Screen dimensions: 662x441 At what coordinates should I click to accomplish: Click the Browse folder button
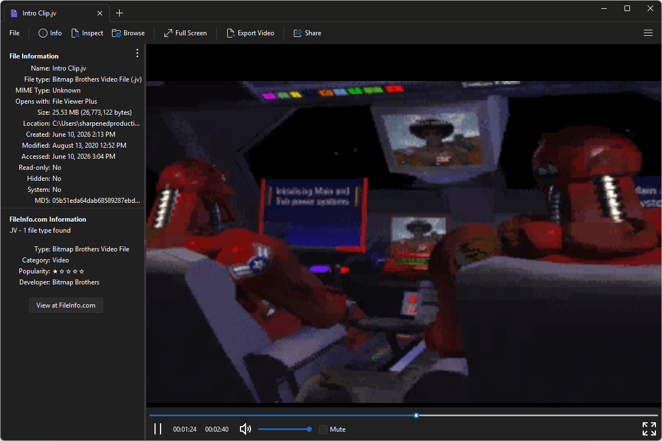(129, 33)
